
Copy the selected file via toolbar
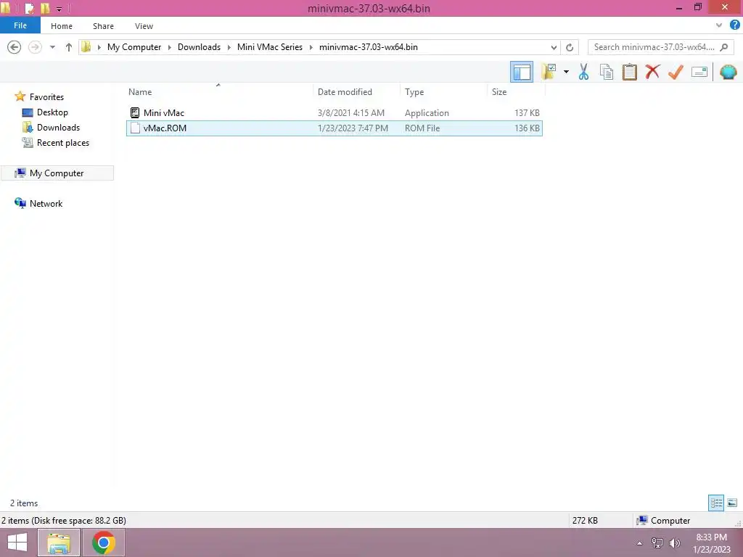[607, 72]
